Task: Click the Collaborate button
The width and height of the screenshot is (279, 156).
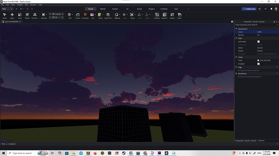Action: (x=249, y=9)
